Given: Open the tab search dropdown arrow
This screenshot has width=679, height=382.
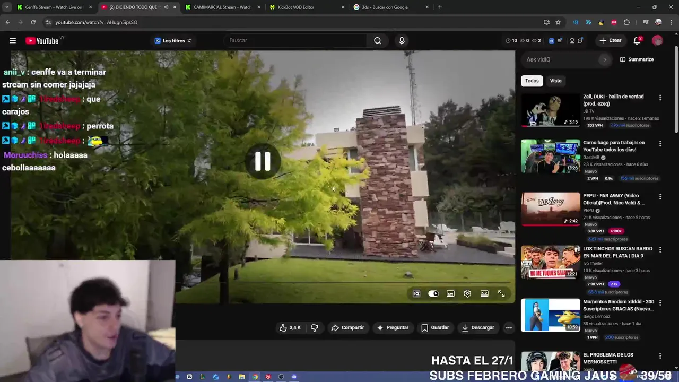Looking at the screenshot, I should [6, 7].
